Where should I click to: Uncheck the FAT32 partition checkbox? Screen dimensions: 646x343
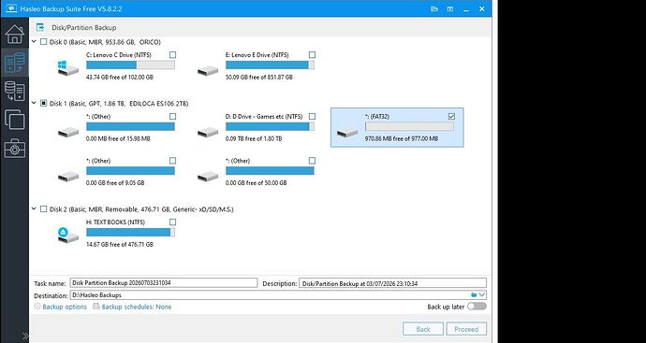pos(451,117)
